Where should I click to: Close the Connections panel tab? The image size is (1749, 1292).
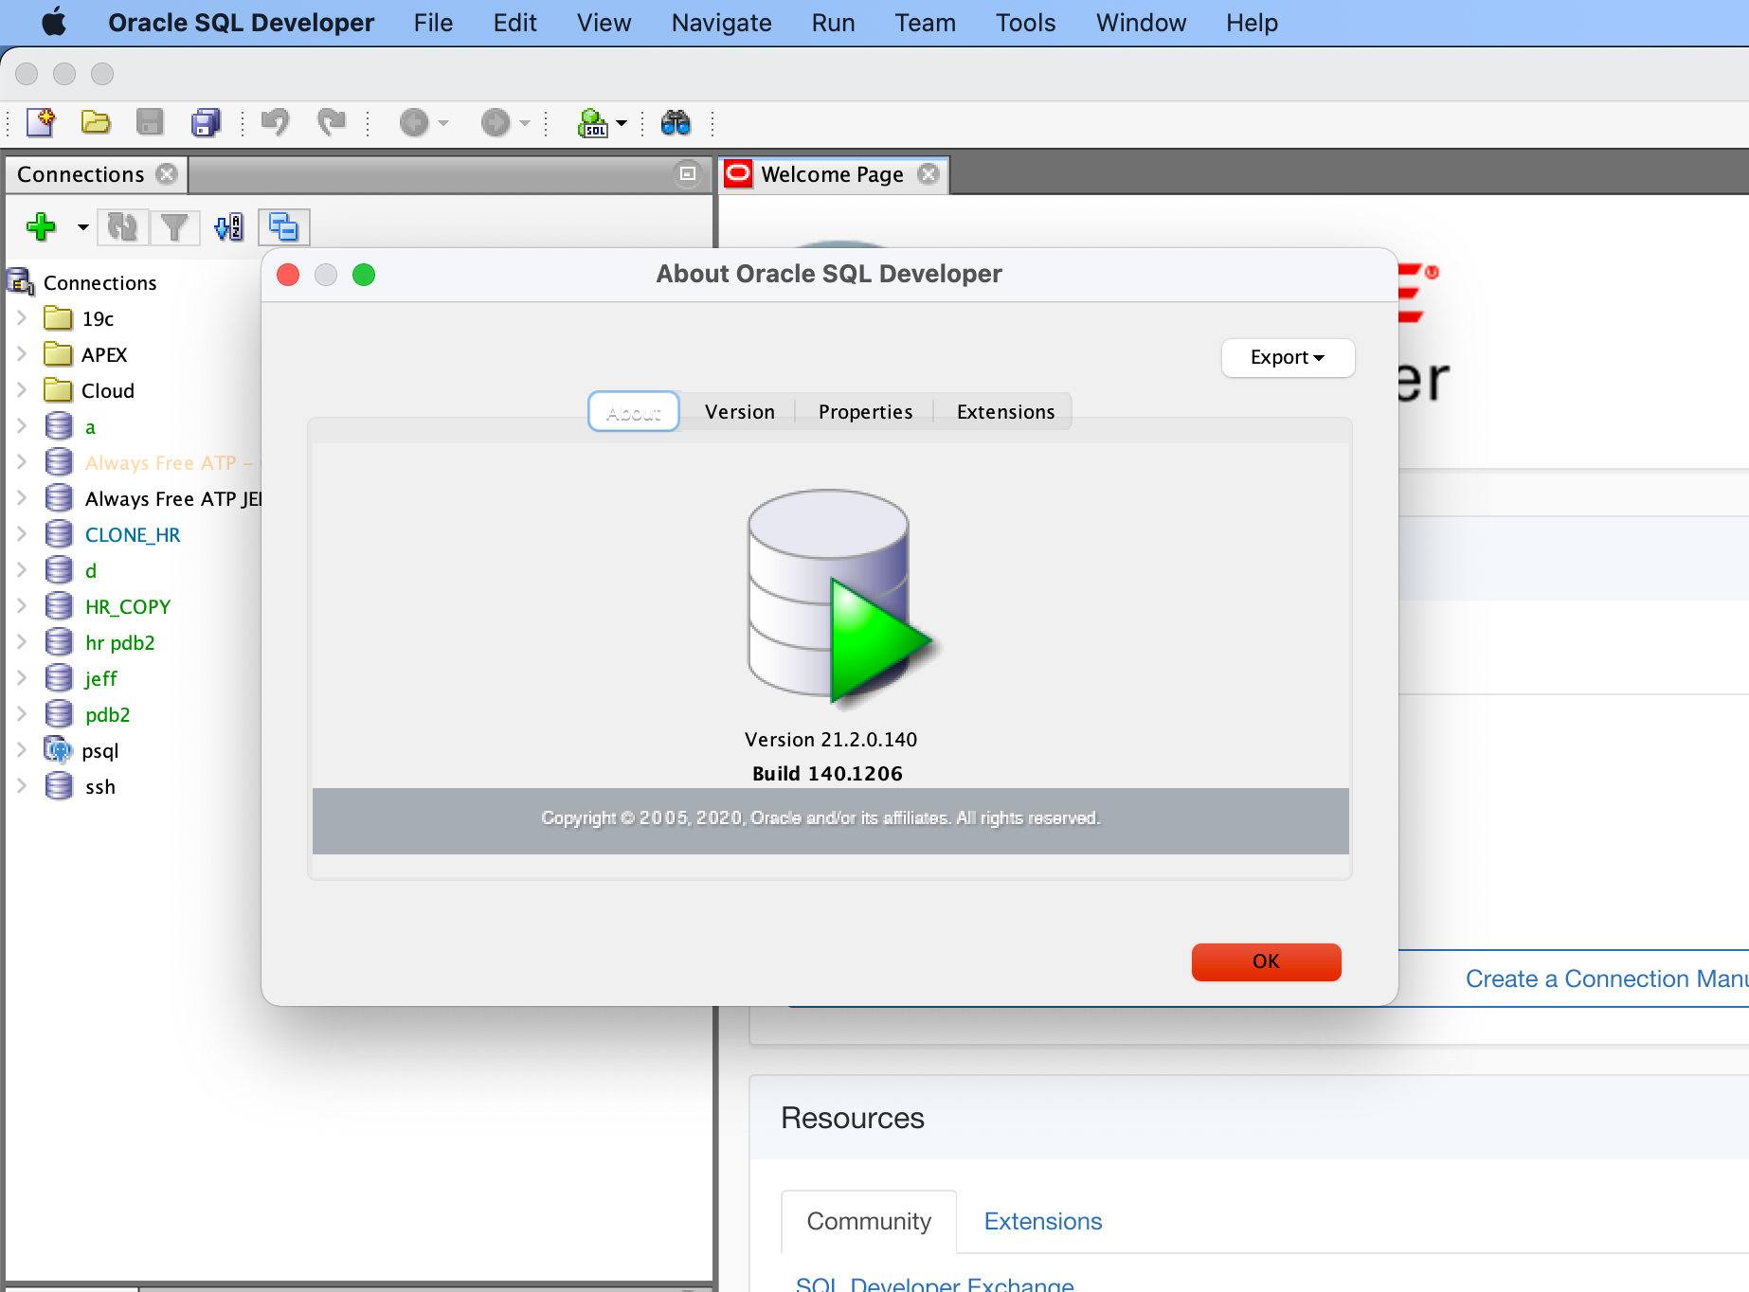[x=167, y=174]
